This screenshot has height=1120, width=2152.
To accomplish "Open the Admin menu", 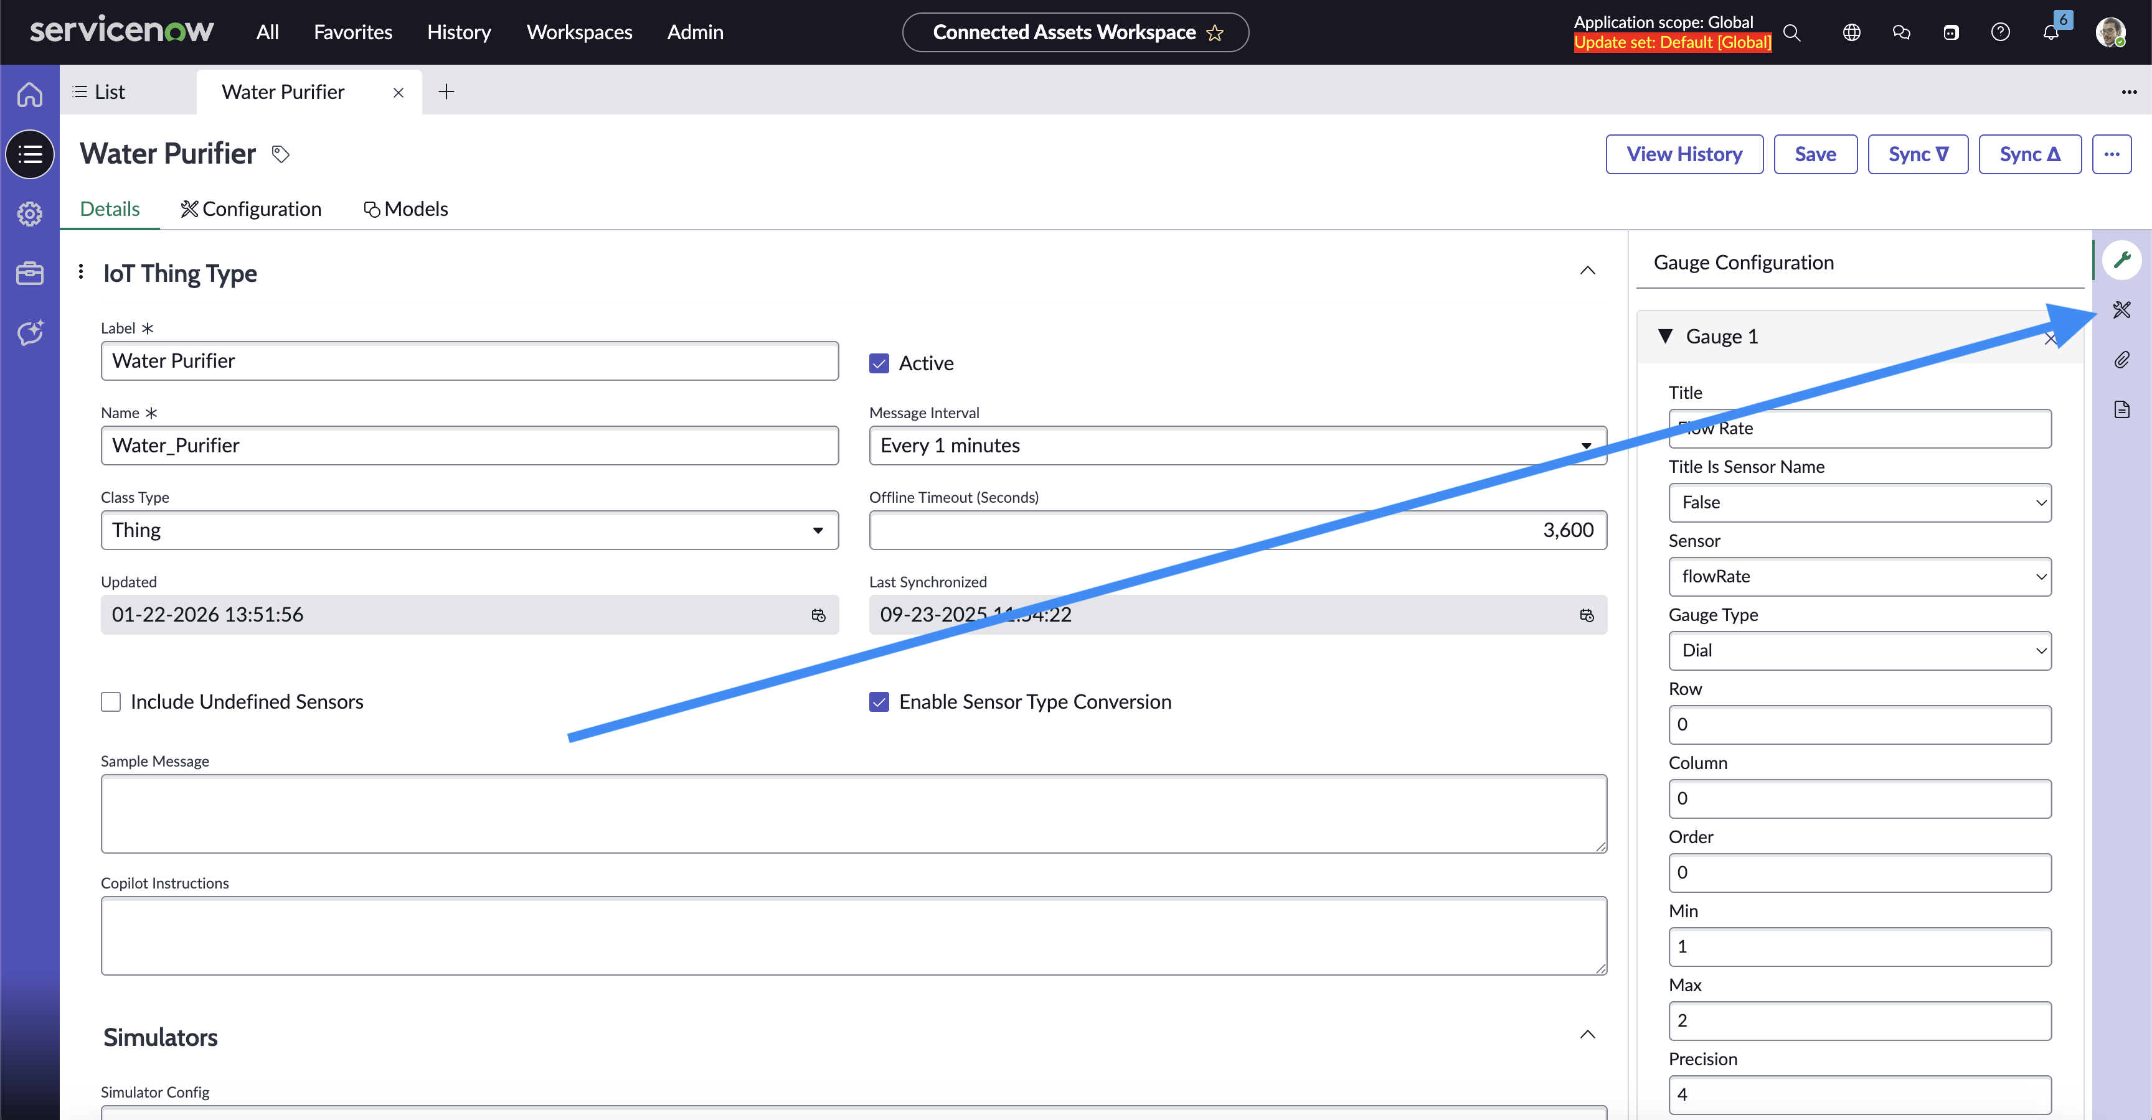I will coord(695,32).
